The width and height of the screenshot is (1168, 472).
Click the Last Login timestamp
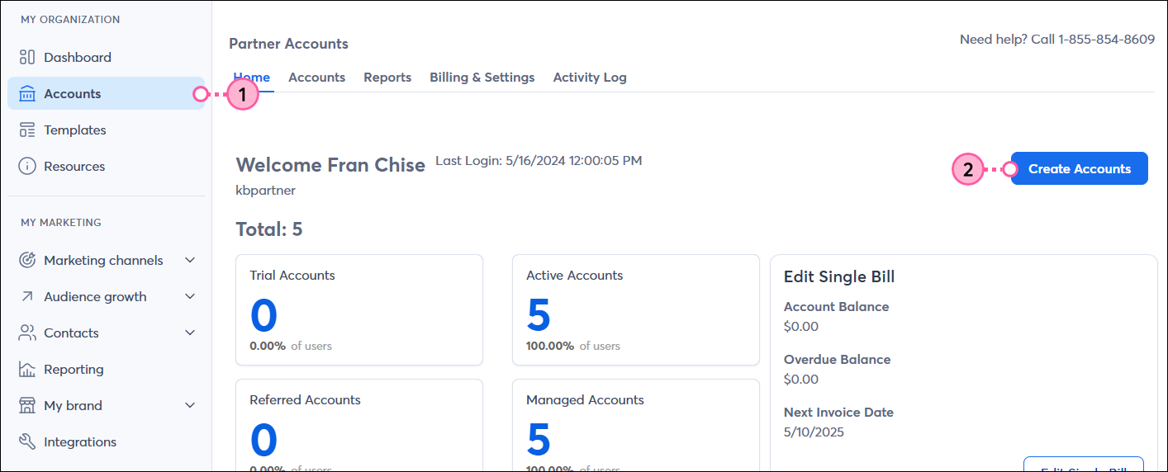coord(539,160)
